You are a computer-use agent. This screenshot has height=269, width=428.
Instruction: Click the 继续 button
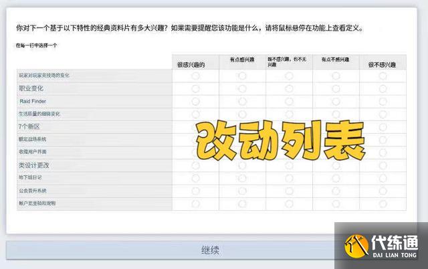[211, 250]
